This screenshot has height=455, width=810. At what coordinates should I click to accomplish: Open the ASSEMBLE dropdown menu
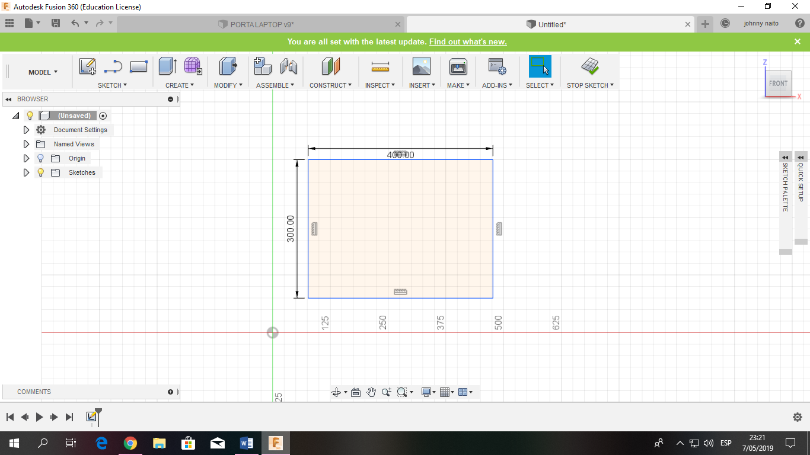(x=276, y=85)
